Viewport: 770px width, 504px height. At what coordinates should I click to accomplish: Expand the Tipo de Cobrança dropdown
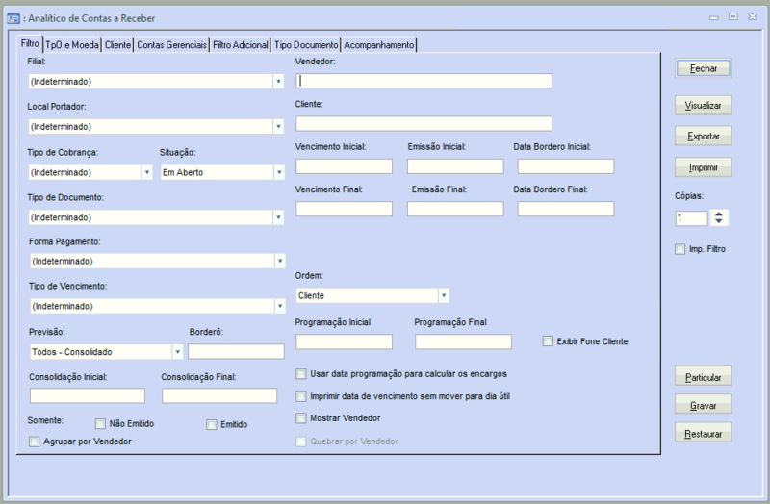147,172
